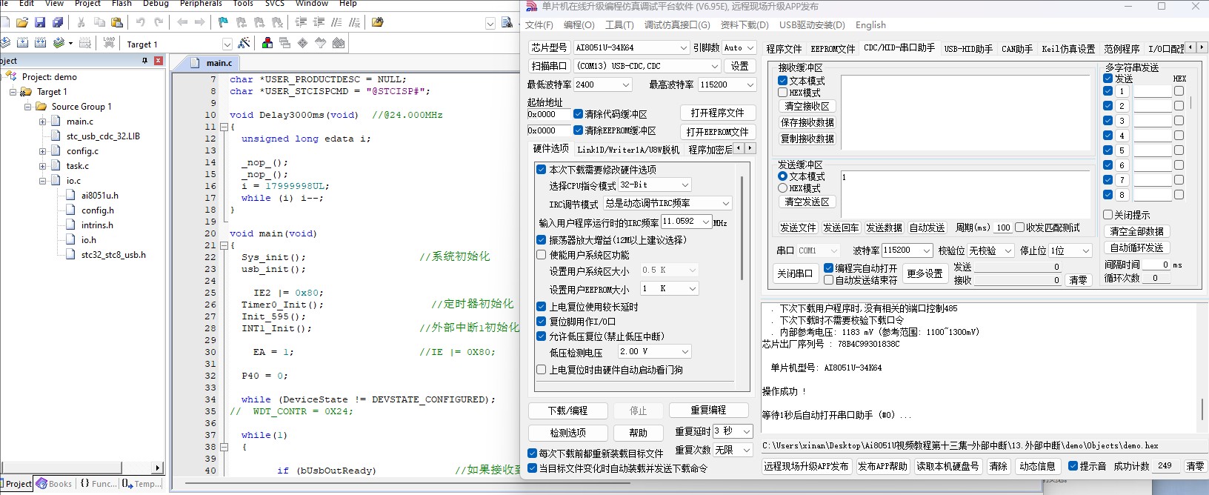1209x495 pixels.
Task: Toggle the 提示音 checkbox
Action: coord(1073,466)
